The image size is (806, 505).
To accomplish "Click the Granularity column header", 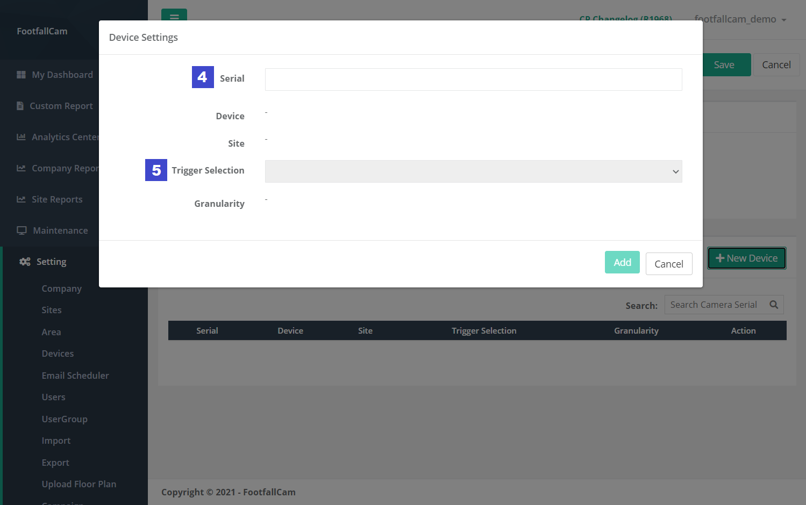I will (x=636, y=331).
